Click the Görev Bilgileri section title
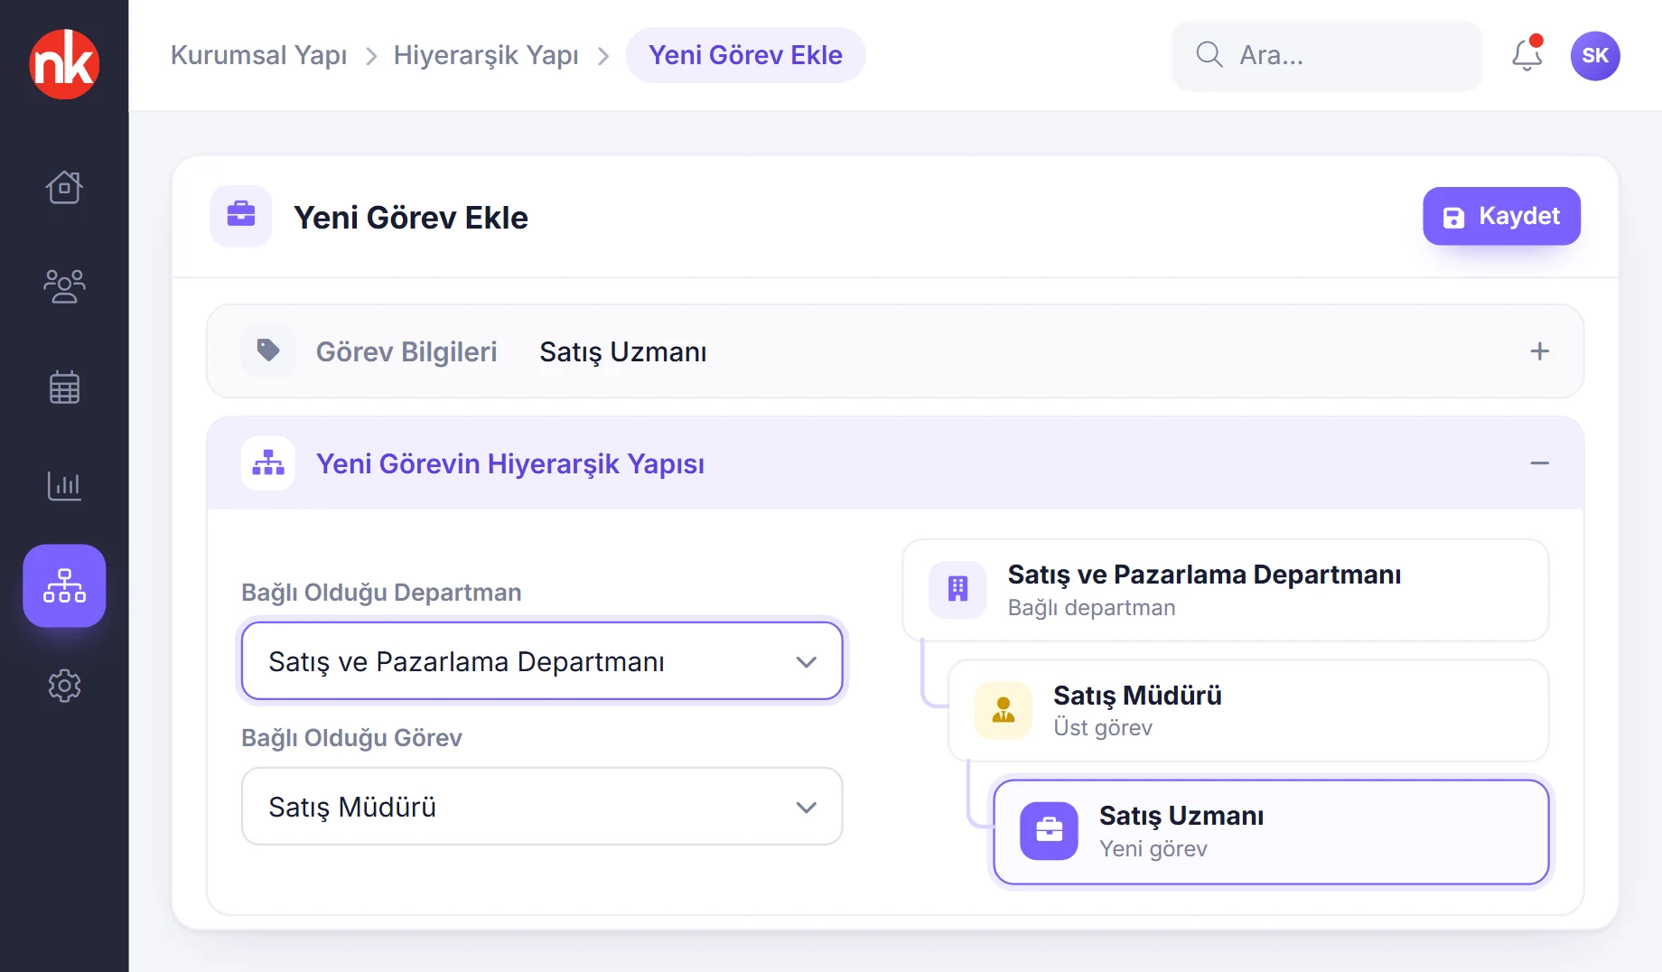 (406, 351)
